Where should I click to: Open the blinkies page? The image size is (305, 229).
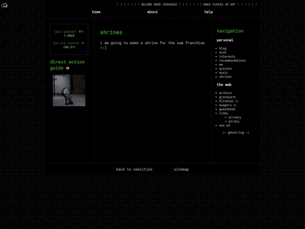[226, 101]
